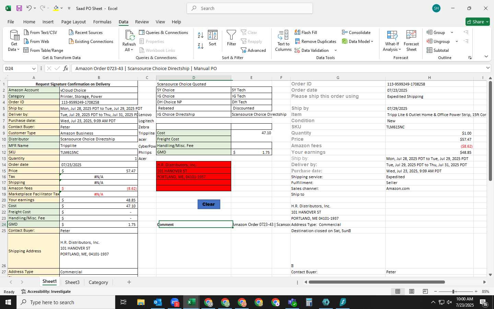The width and height of the screenshot is (494, 309).
Task: Click Subtotal in Outline group
Action: click(438, 50)
